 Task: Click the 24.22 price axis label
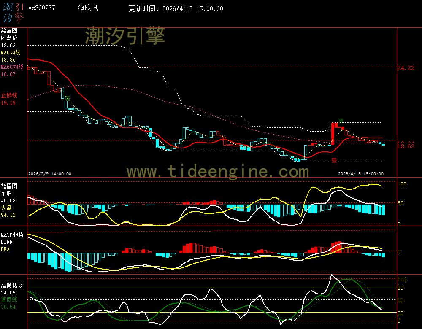pyautogui.click(x=406, y=68)
